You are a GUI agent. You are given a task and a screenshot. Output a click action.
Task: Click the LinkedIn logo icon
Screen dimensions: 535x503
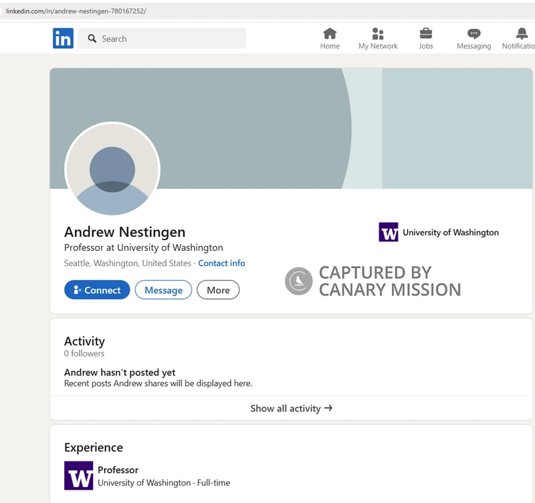pos(63,38)
